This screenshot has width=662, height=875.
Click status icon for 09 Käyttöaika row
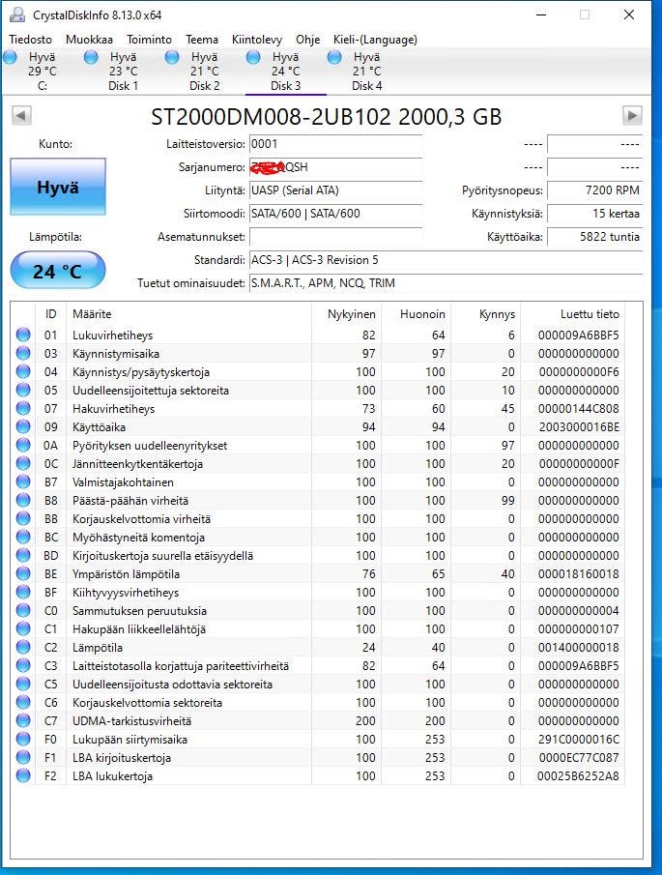point(23,427)
